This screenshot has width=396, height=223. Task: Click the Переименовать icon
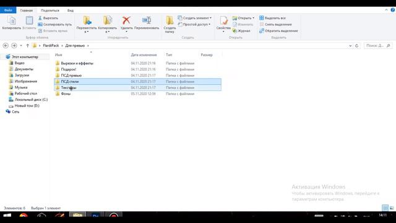(x=147, y=20)
